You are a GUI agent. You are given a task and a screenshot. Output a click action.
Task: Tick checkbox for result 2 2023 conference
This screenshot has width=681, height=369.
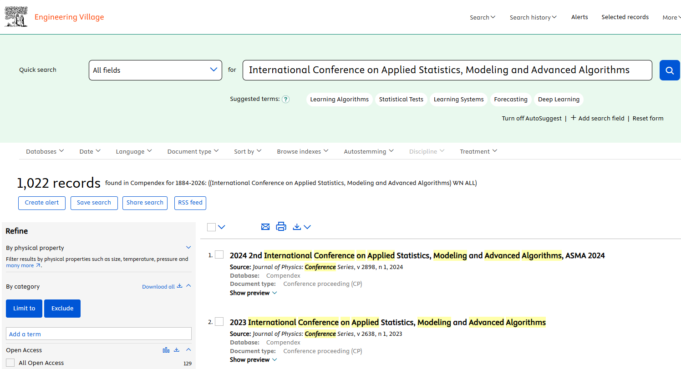pos(219,322)
